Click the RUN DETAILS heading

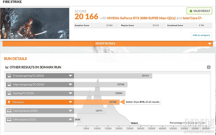(x=15, y=59)
